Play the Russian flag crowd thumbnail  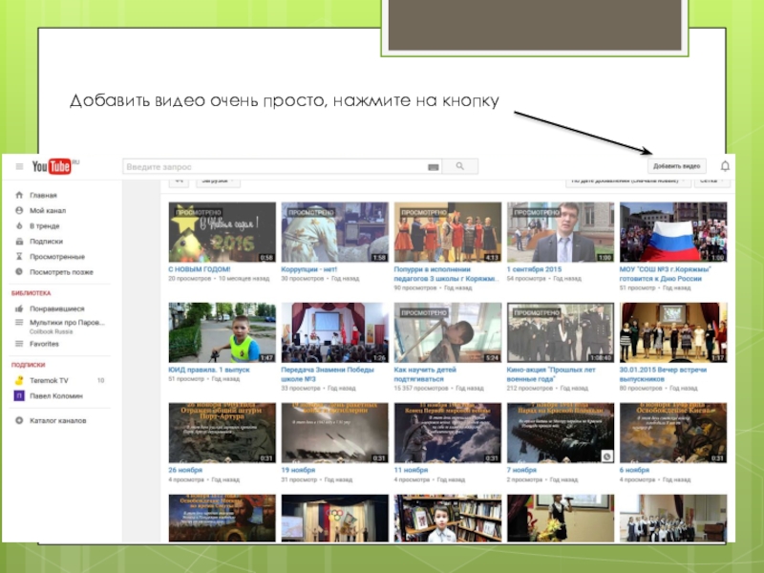tap(673, 232)
